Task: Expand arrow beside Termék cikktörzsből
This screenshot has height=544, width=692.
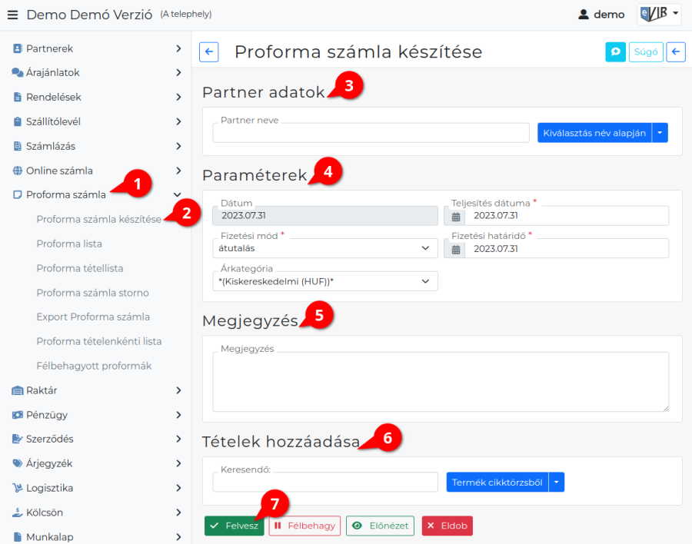Action: (x=557, y=482)
